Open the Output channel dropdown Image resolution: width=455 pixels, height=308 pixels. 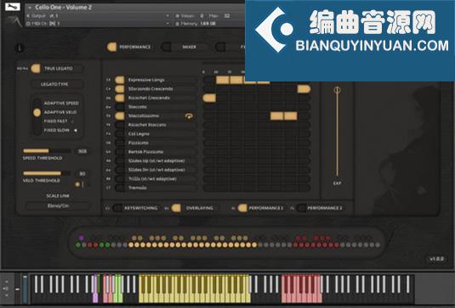(x=168, y=15)
